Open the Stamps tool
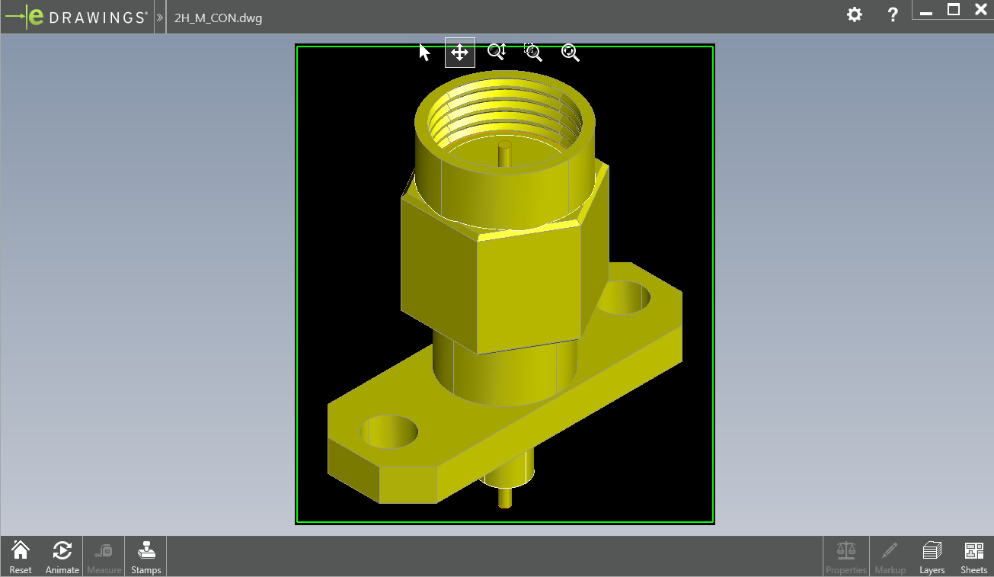 click(x=145, y=556)
